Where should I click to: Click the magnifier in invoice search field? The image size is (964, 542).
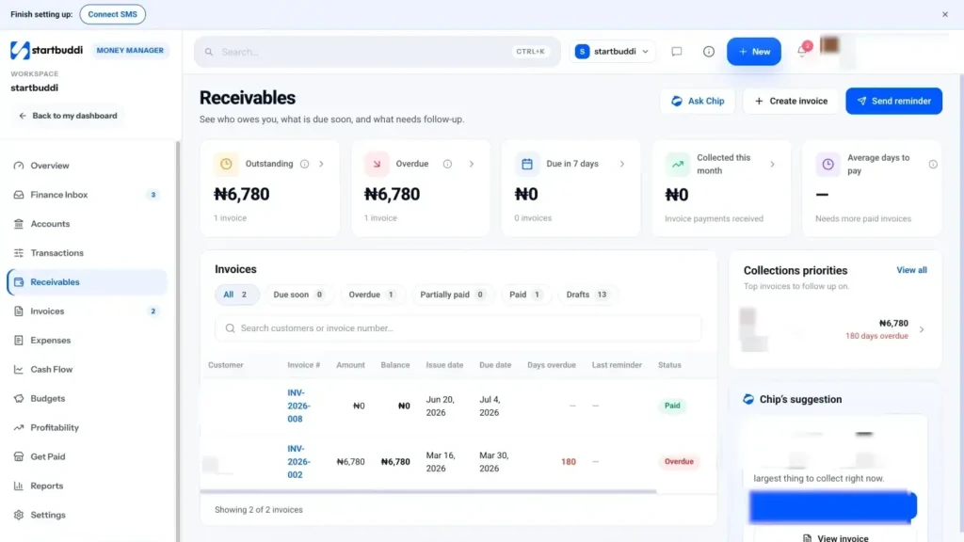pyautogui.click(x=230, y=328)
